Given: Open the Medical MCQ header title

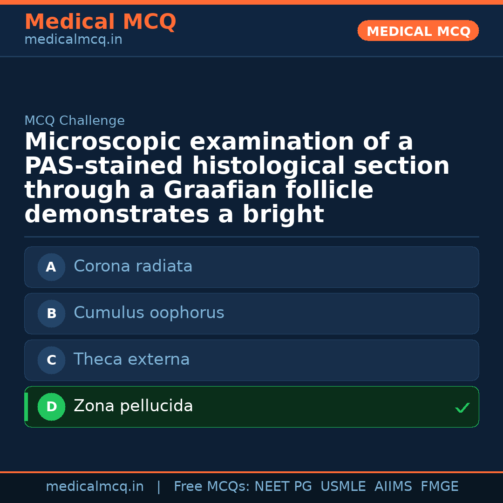Looking at the screenshot, I should pos(100,22).
